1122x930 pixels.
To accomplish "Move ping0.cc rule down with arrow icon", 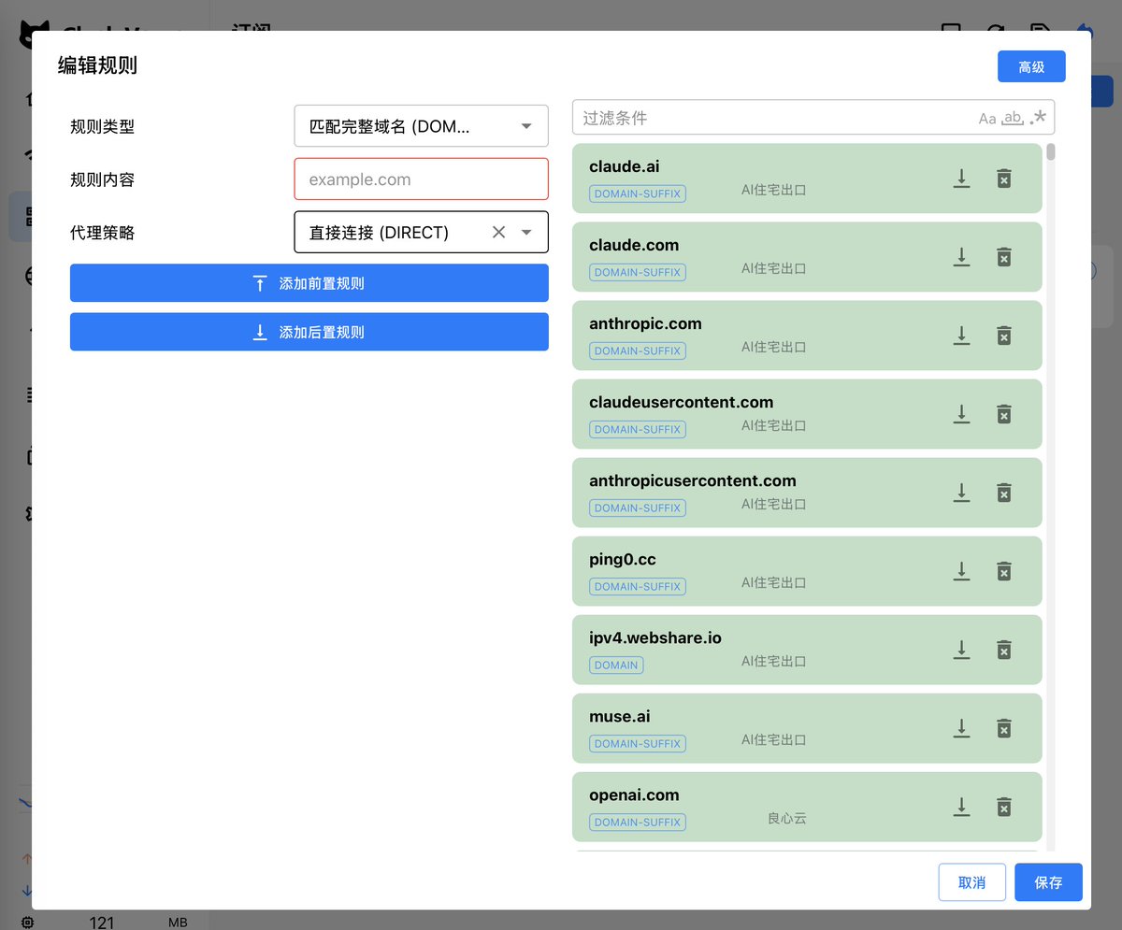I will [x=961, y=571].
